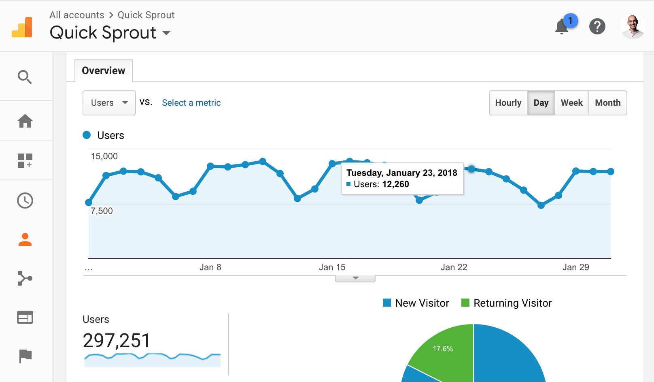Viewport: 654px width, 382px height.
Task: Click Quick Sprout breadcrumb link
Action: 146,15
